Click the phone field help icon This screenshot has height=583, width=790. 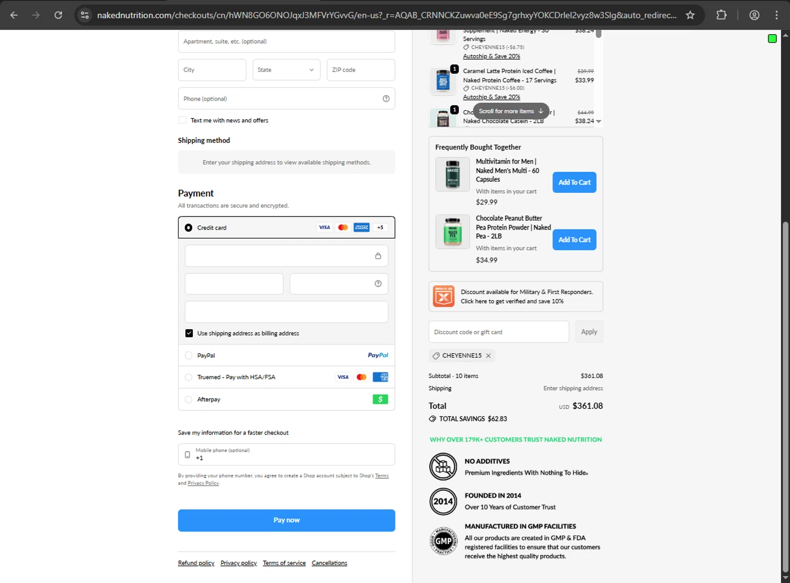386,99
